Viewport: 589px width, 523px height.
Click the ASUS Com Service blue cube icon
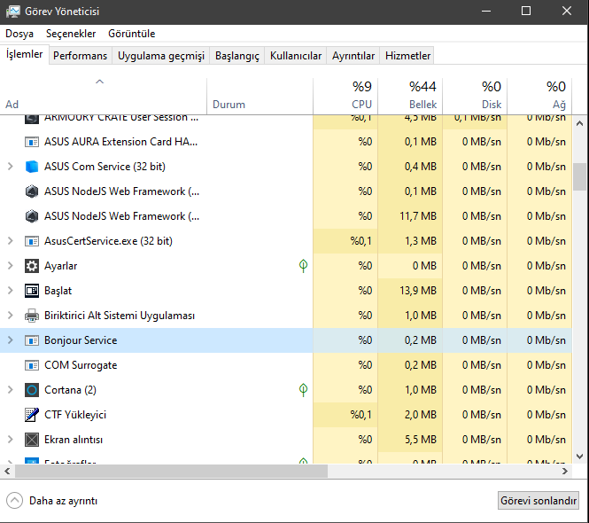32,167
